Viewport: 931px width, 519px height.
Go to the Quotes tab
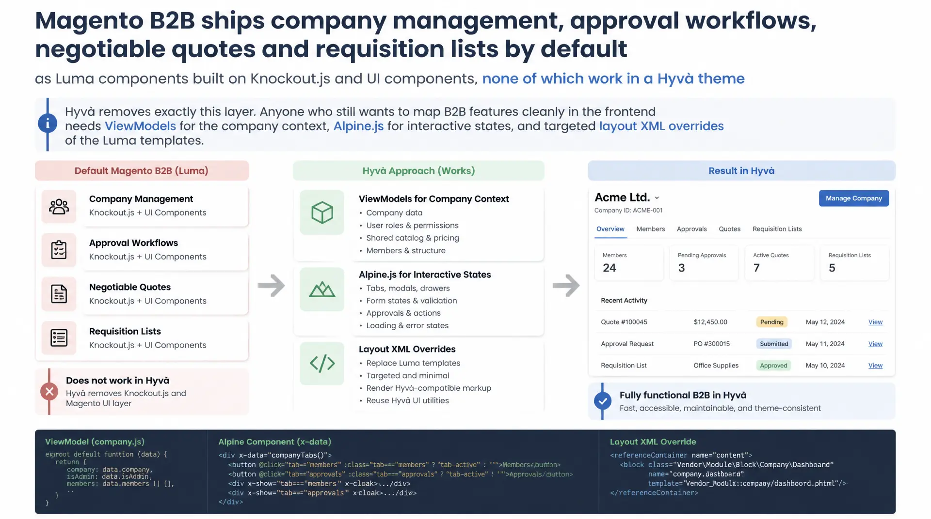tap(730, 229)
